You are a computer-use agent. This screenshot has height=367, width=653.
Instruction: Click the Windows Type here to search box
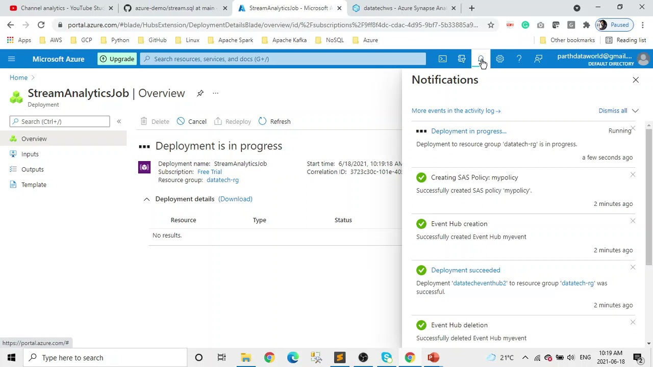tap(105, 358)
